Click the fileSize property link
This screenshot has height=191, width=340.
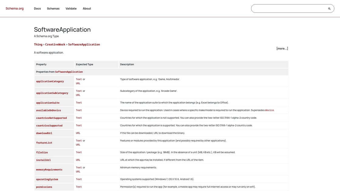(x=42, y=152)
